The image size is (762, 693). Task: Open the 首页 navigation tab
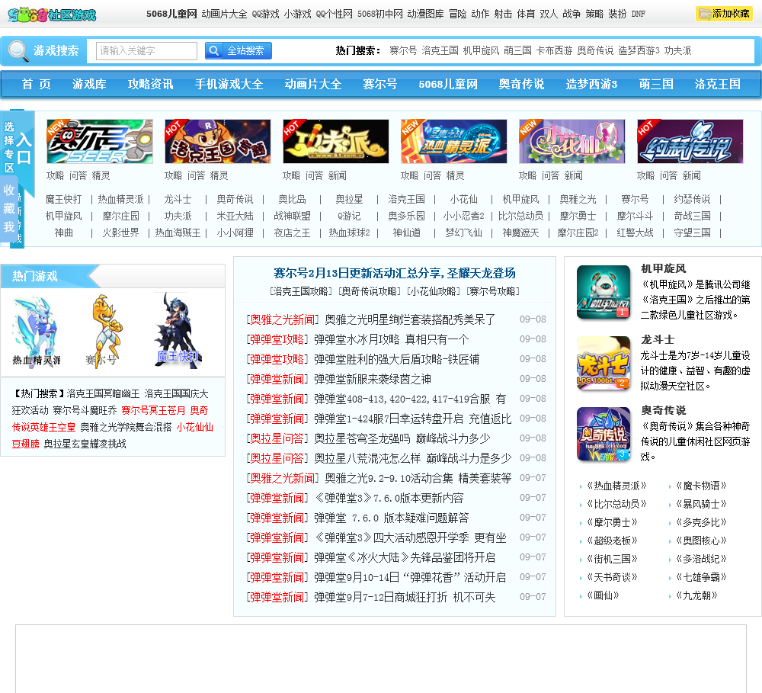pos(37,84)
